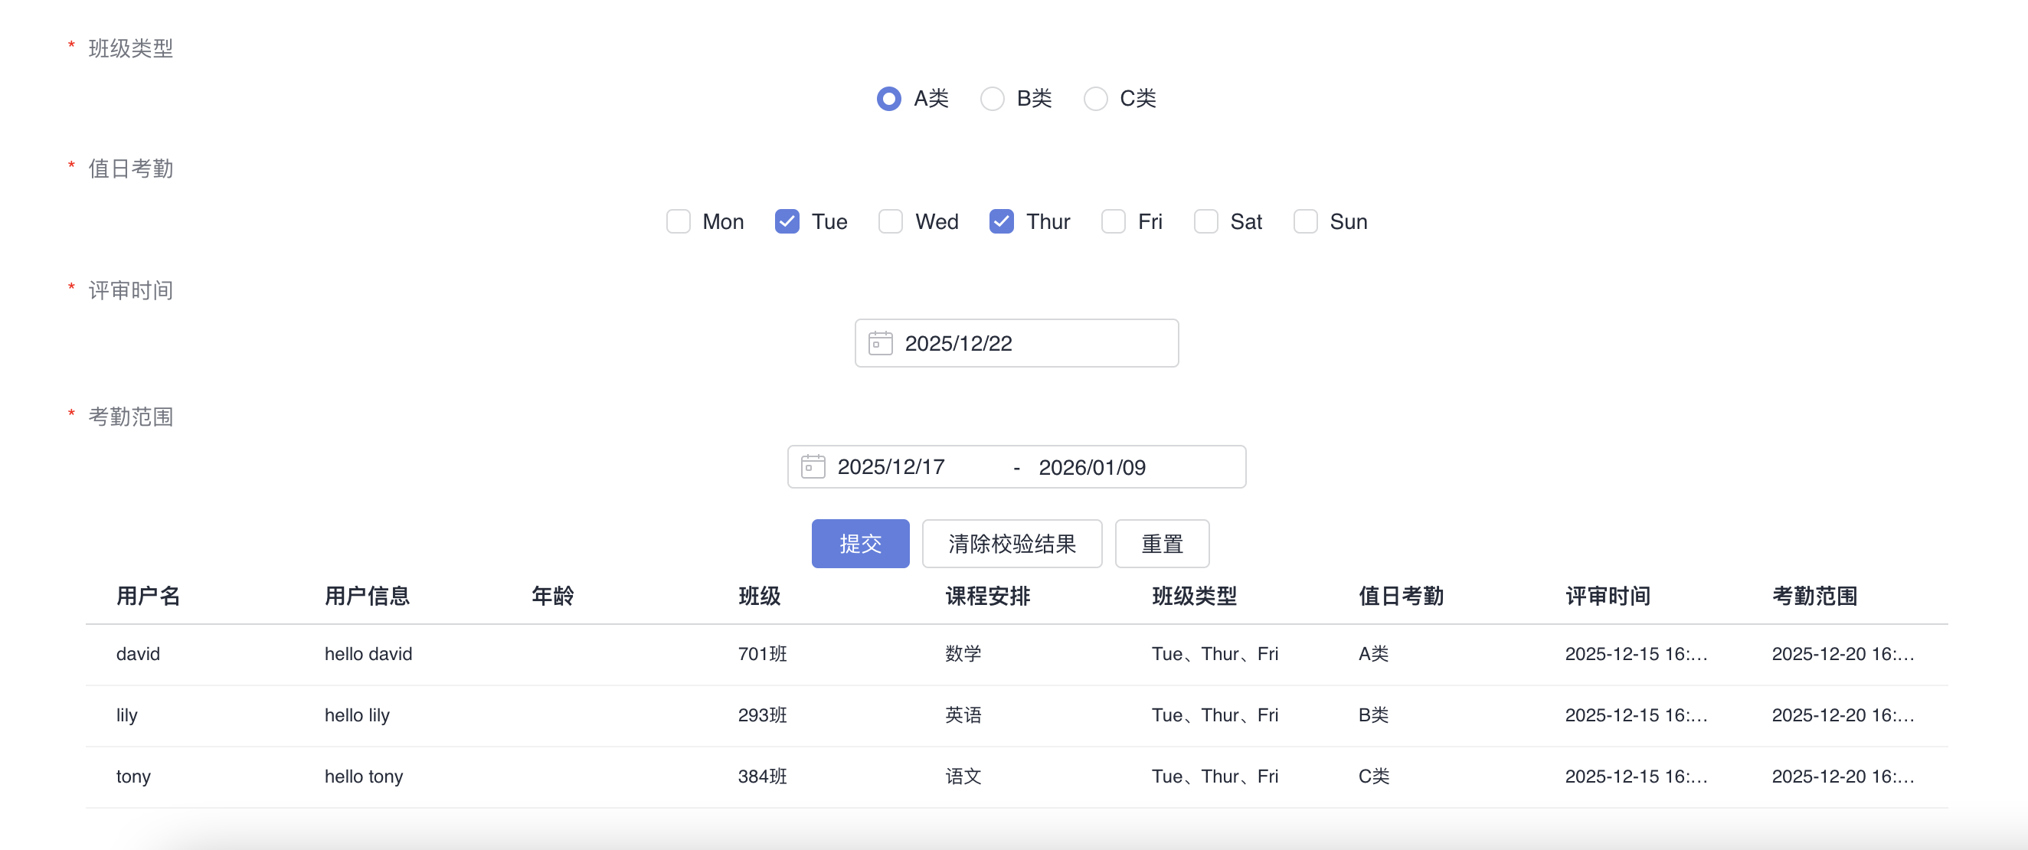Viewport: 2028px width, 850px height.
Task: Click the 2026/01/09 end date field
Action: pyautogui.click(x=1093, y=466)
